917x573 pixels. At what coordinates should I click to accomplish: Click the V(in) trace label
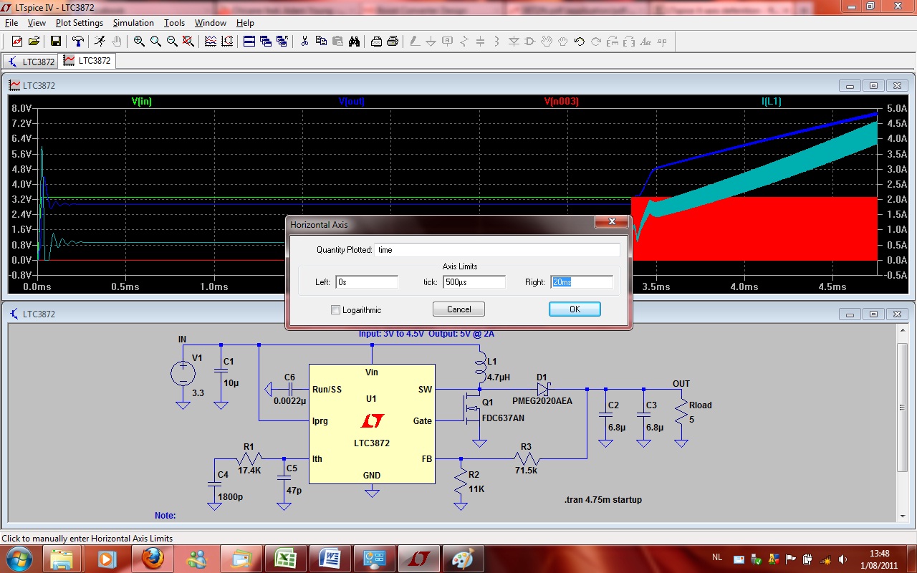click(141, 102)
